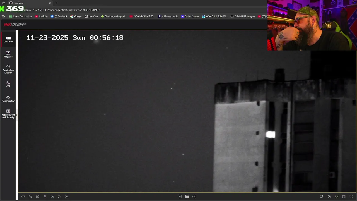Screen dimensions: 357x201
Task: Open miAnmac. Inicio bookmark
Action: click(168, 16)
